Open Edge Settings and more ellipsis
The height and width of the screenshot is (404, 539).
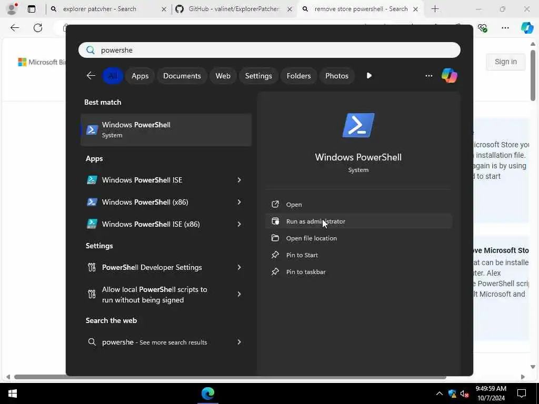505,28
